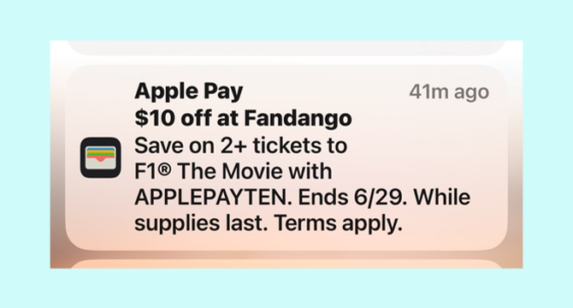Tap the word "While" in body
This screenshot has height=308, width=573.
(x=442, y=198)
